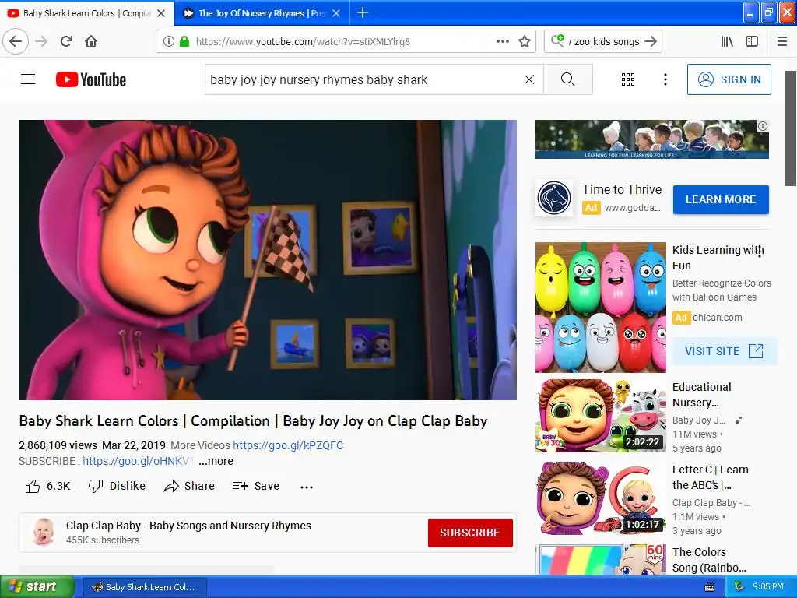Open Educational Nursery video thumbnail
797x598 pixels.
pos(600,415)
